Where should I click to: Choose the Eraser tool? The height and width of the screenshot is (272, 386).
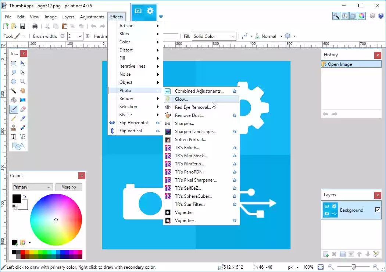click(23, 109)
